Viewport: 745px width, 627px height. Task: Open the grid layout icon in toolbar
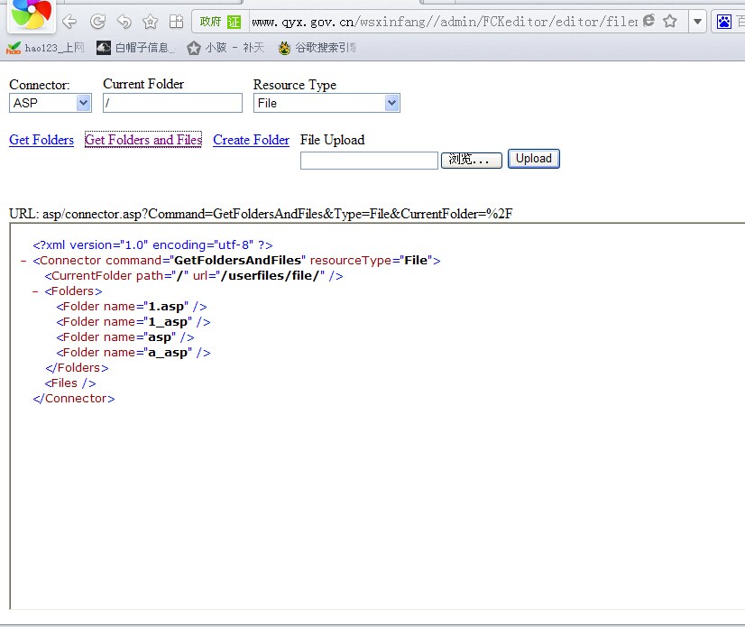point(176,22)
